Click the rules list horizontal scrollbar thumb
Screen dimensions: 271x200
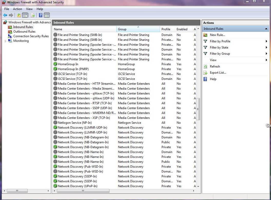tap(83, 191)
